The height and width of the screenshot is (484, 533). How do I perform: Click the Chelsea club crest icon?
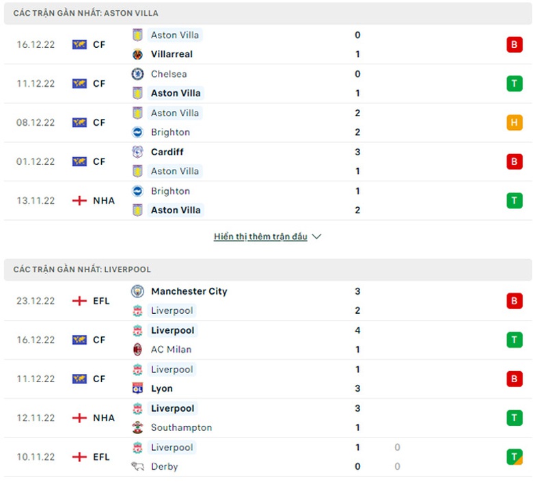pos(137,74)
